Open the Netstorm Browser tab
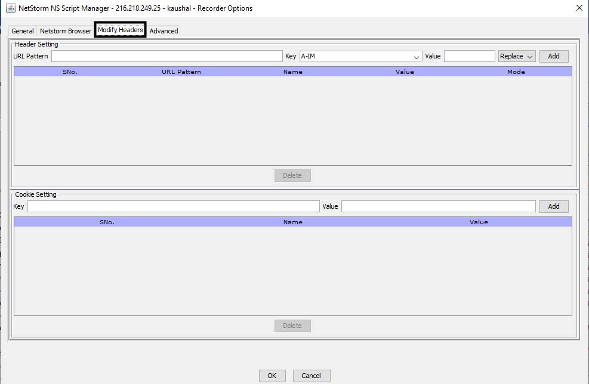The width and height of the screenshot is (589, 384). [x=66, y=31]
